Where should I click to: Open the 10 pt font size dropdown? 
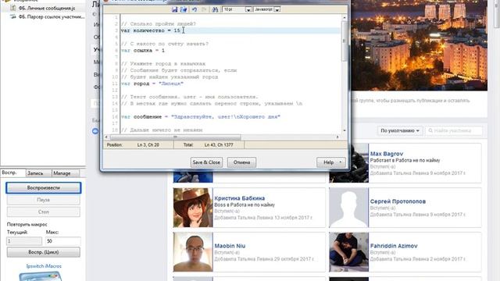[x=248, y=10]
